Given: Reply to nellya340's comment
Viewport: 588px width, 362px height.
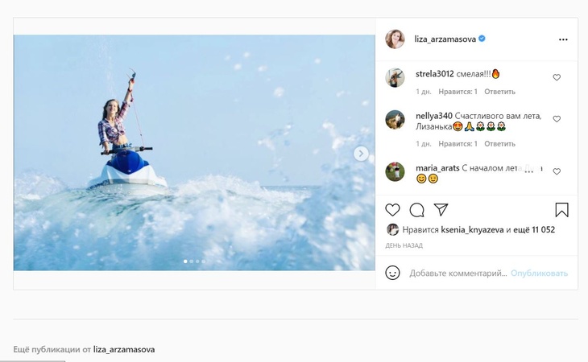Looking at the screenshot, I should pyautogui.click(x=499, y=144).
